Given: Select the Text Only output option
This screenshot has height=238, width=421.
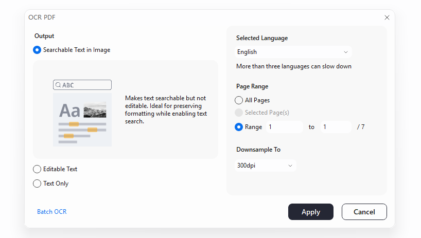Looking at the screenshot, I should [37, 184].
